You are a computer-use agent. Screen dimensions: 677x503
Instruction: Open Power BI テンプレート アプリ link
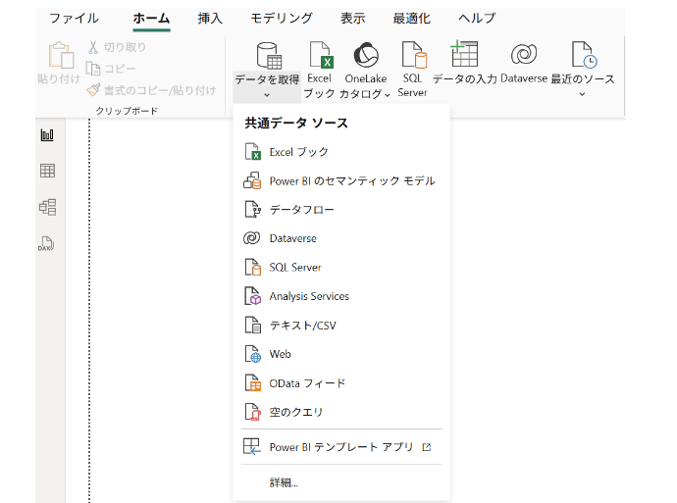pos(341,447)
